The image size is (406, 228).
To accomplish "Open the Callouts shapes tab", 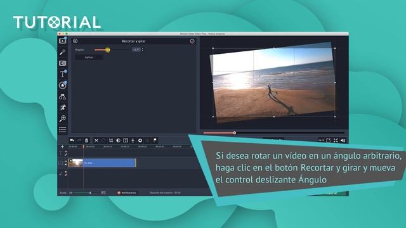I will pos(62,97).
